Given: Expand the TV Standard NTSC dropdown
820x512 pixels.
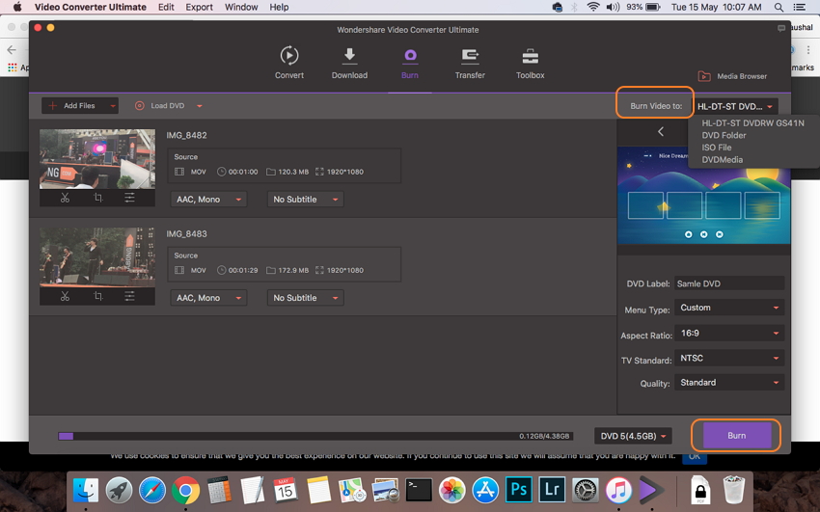Looking at the screenshot, I should [729, 358].
